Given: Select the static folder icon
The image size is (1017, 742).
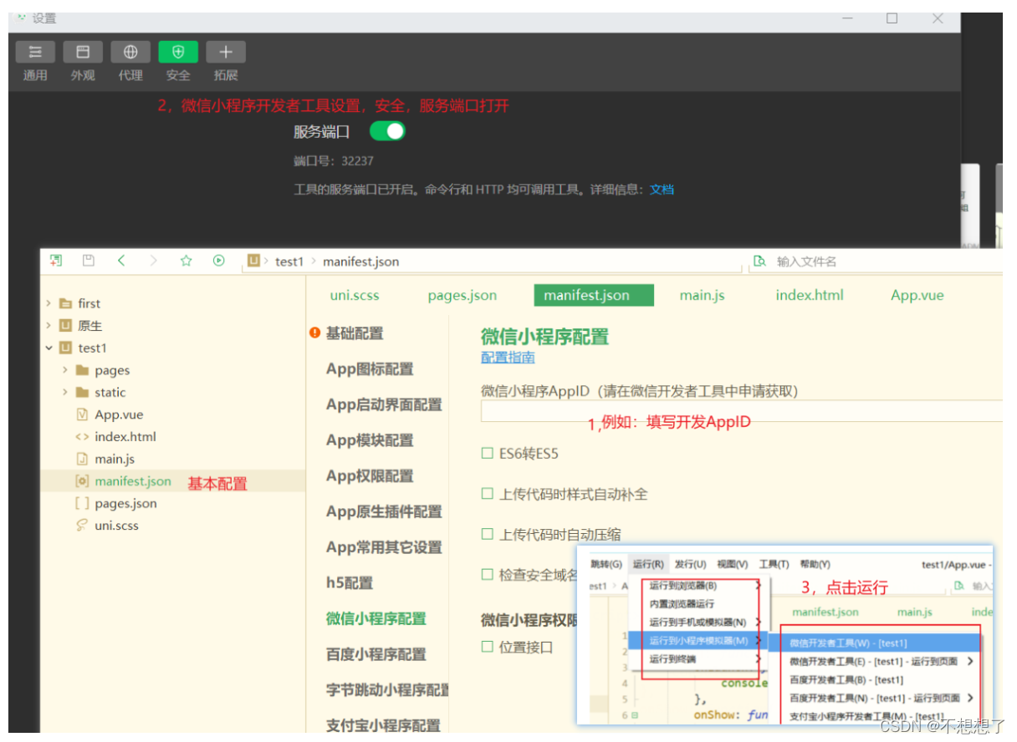Looking at the screenshot, I should pos(82,392).
